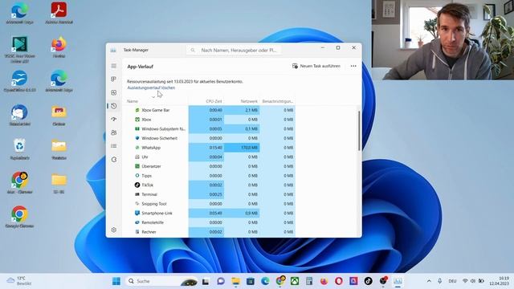This screenshot has width=514, height=289.
Task: Sort by CPU-Zeit column header
Action: coord(214,101)
